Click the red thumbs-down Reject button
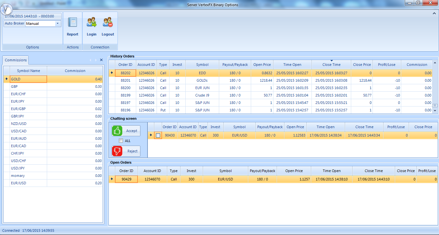Screen dimensions: 439x235 126,151
